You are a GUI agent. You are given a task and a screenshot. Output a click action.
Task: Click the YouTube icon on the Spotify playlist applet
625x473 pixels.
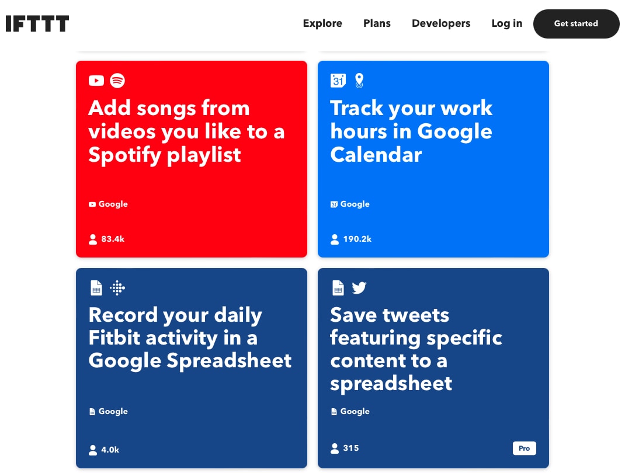point(96,81)
